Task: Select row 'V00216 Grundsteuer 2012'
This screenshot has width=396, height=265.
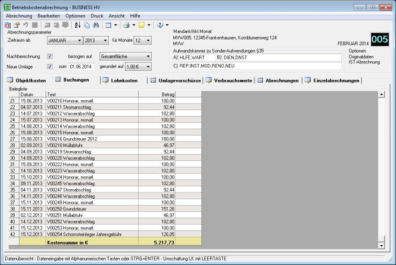Action: 105,139
